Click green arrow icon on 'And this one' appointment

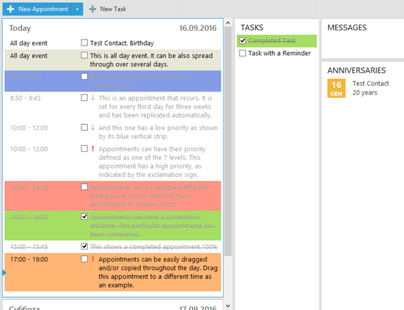(93, 127)
